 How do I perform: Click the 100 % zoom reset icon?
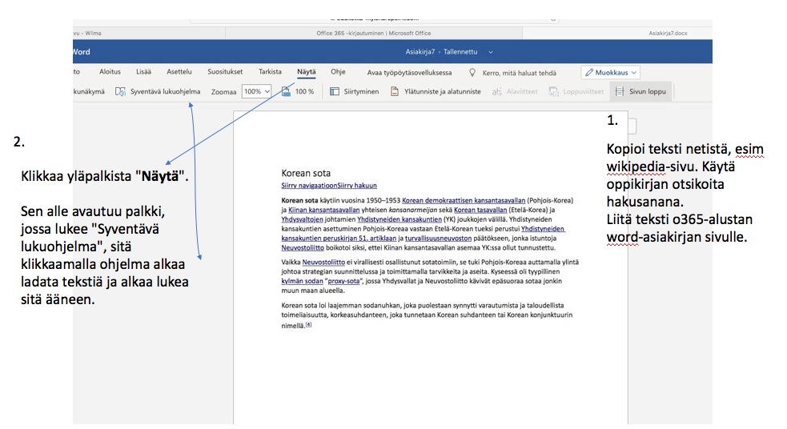point(286,92)
